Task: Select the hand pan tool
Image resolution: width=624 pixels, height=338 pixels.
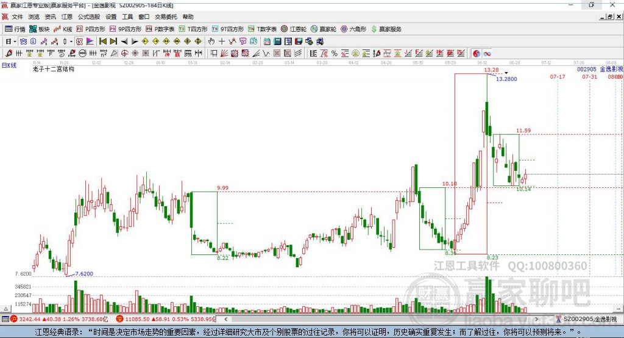Action: click(211, 41)
